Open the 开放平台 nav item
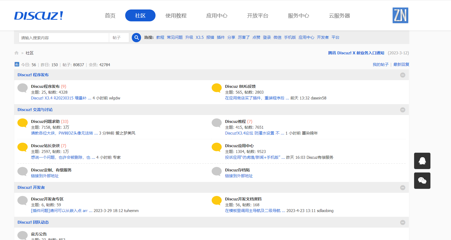 (x=258, y=16)
